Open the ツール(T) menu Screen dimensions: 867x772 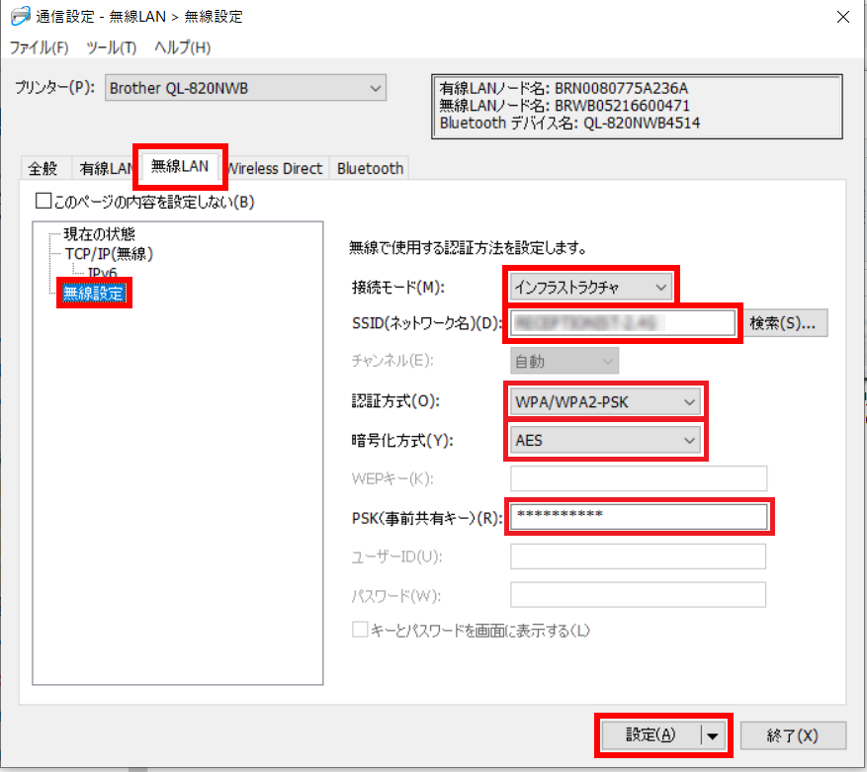pos(112,47)
